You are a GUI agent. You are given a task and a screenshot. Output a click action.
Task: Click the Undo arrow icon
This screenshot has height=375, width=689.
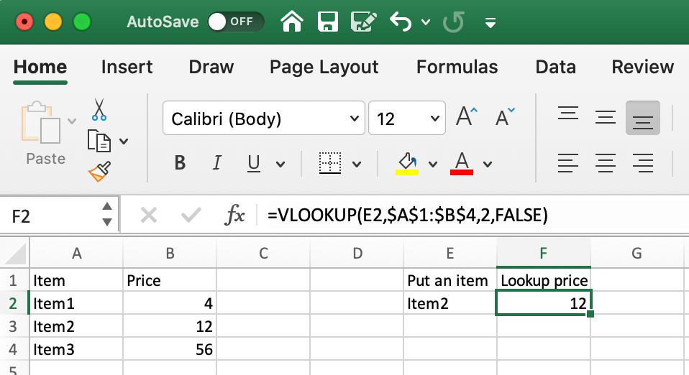click(400, 22)
